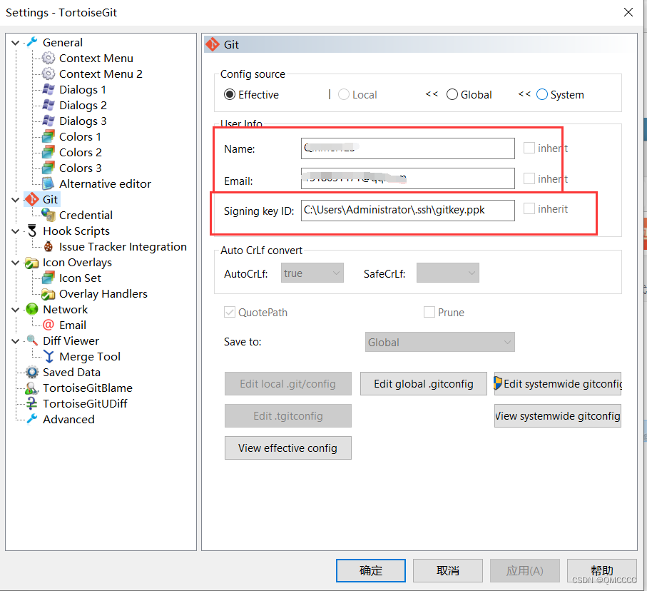
Task: Click the Colors 1 palette icon
Action: 49,136
